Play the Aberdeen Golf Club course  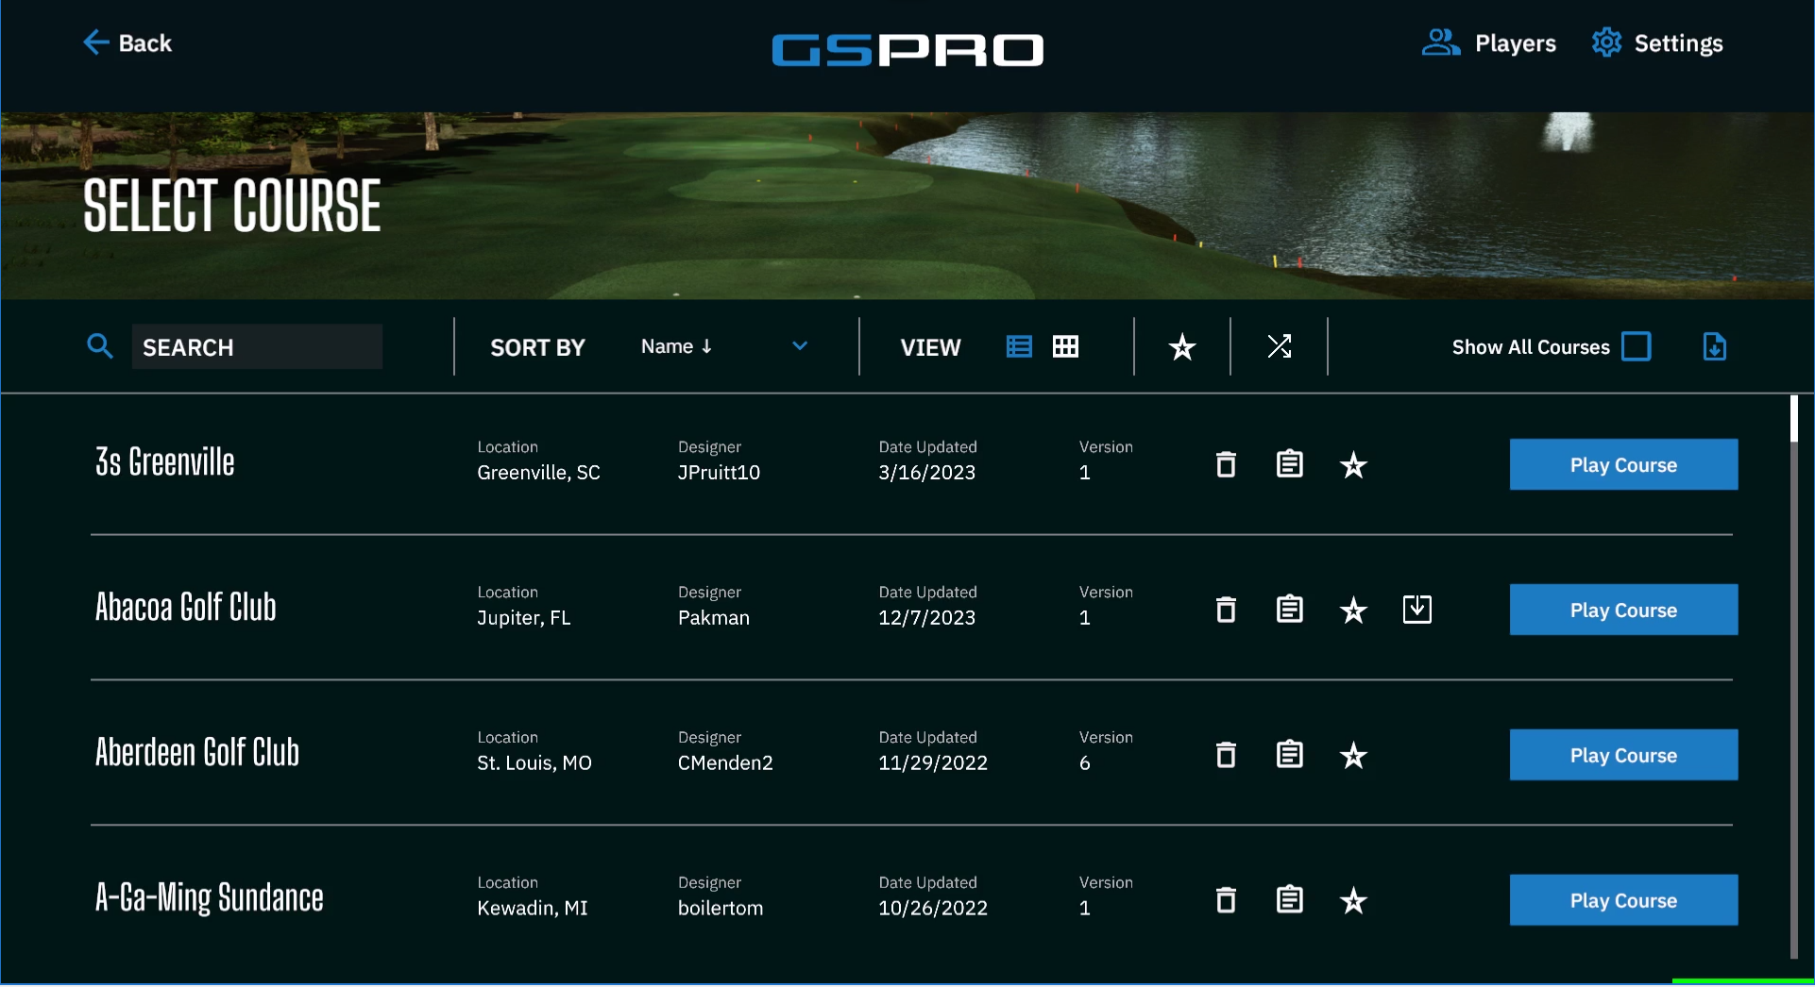tap(1623, 755)
